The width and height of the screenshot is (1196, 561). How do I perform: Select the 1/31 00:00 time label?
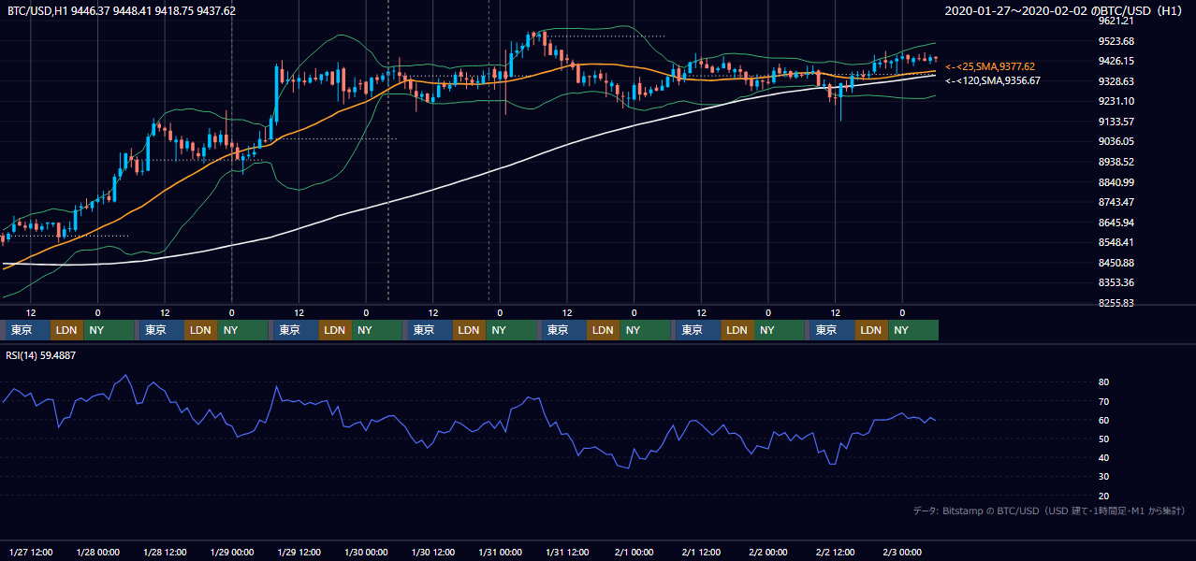(500, 551)
